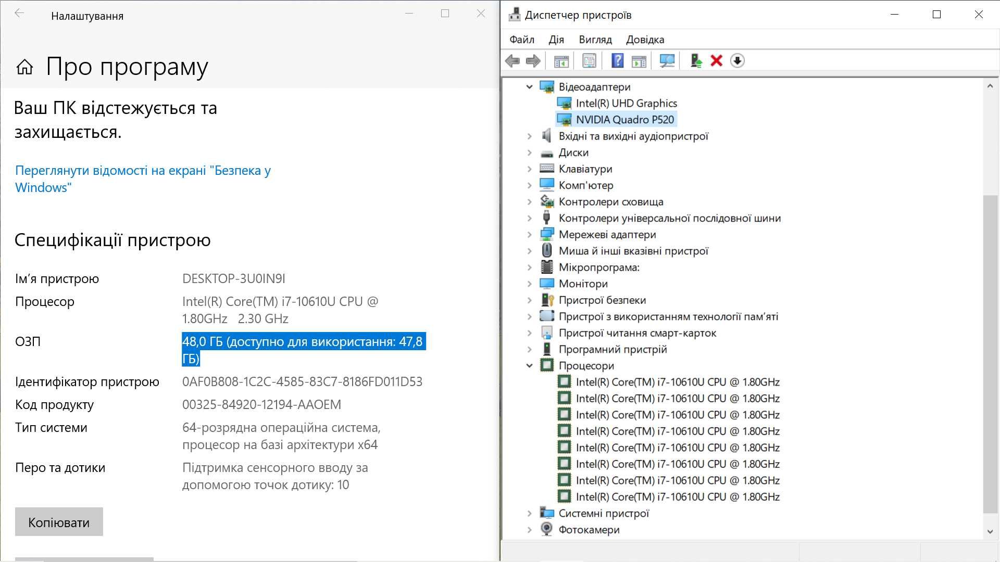Image resolution: width=1000 pixels, height=562 pixels.
Task: Click the display adapter icon beside Відеоадаптери
Action: point(546,87)
